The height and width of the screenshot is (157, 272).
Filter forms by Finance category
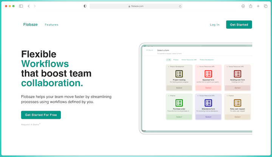tap(176, 59)
